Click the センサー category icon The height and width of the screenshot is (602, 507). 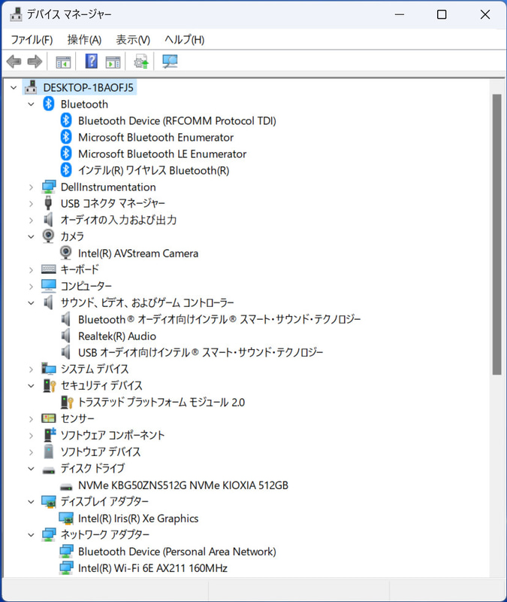tap(49, 418)
